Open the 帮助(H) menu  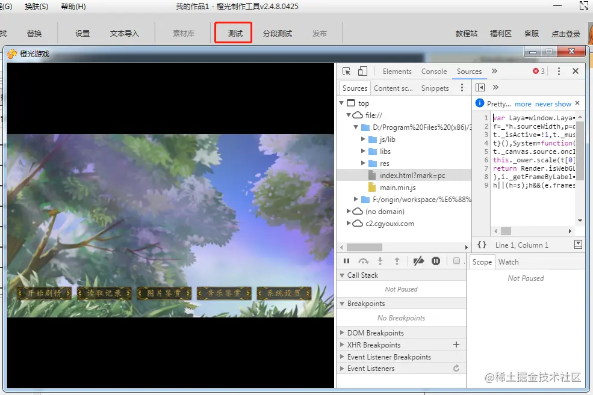(73, 7)
